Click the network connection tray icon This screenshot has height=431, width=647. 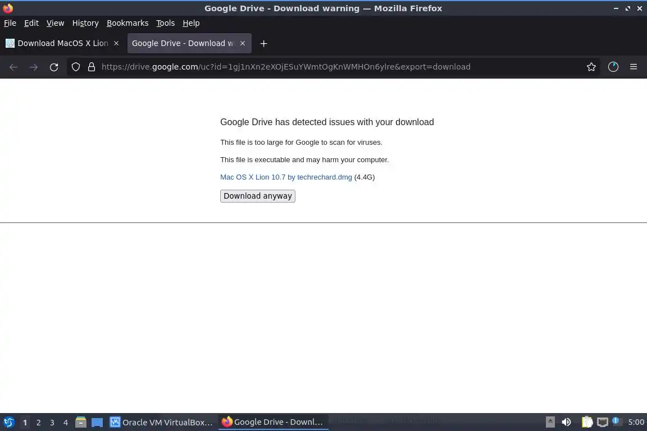(x=603, y=422)
